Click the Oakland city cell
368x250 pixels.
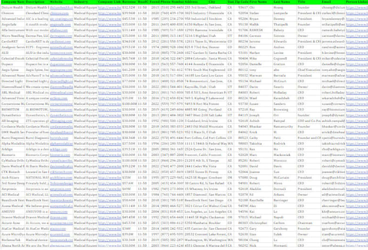pyautogui.click(x=218, y=8)
